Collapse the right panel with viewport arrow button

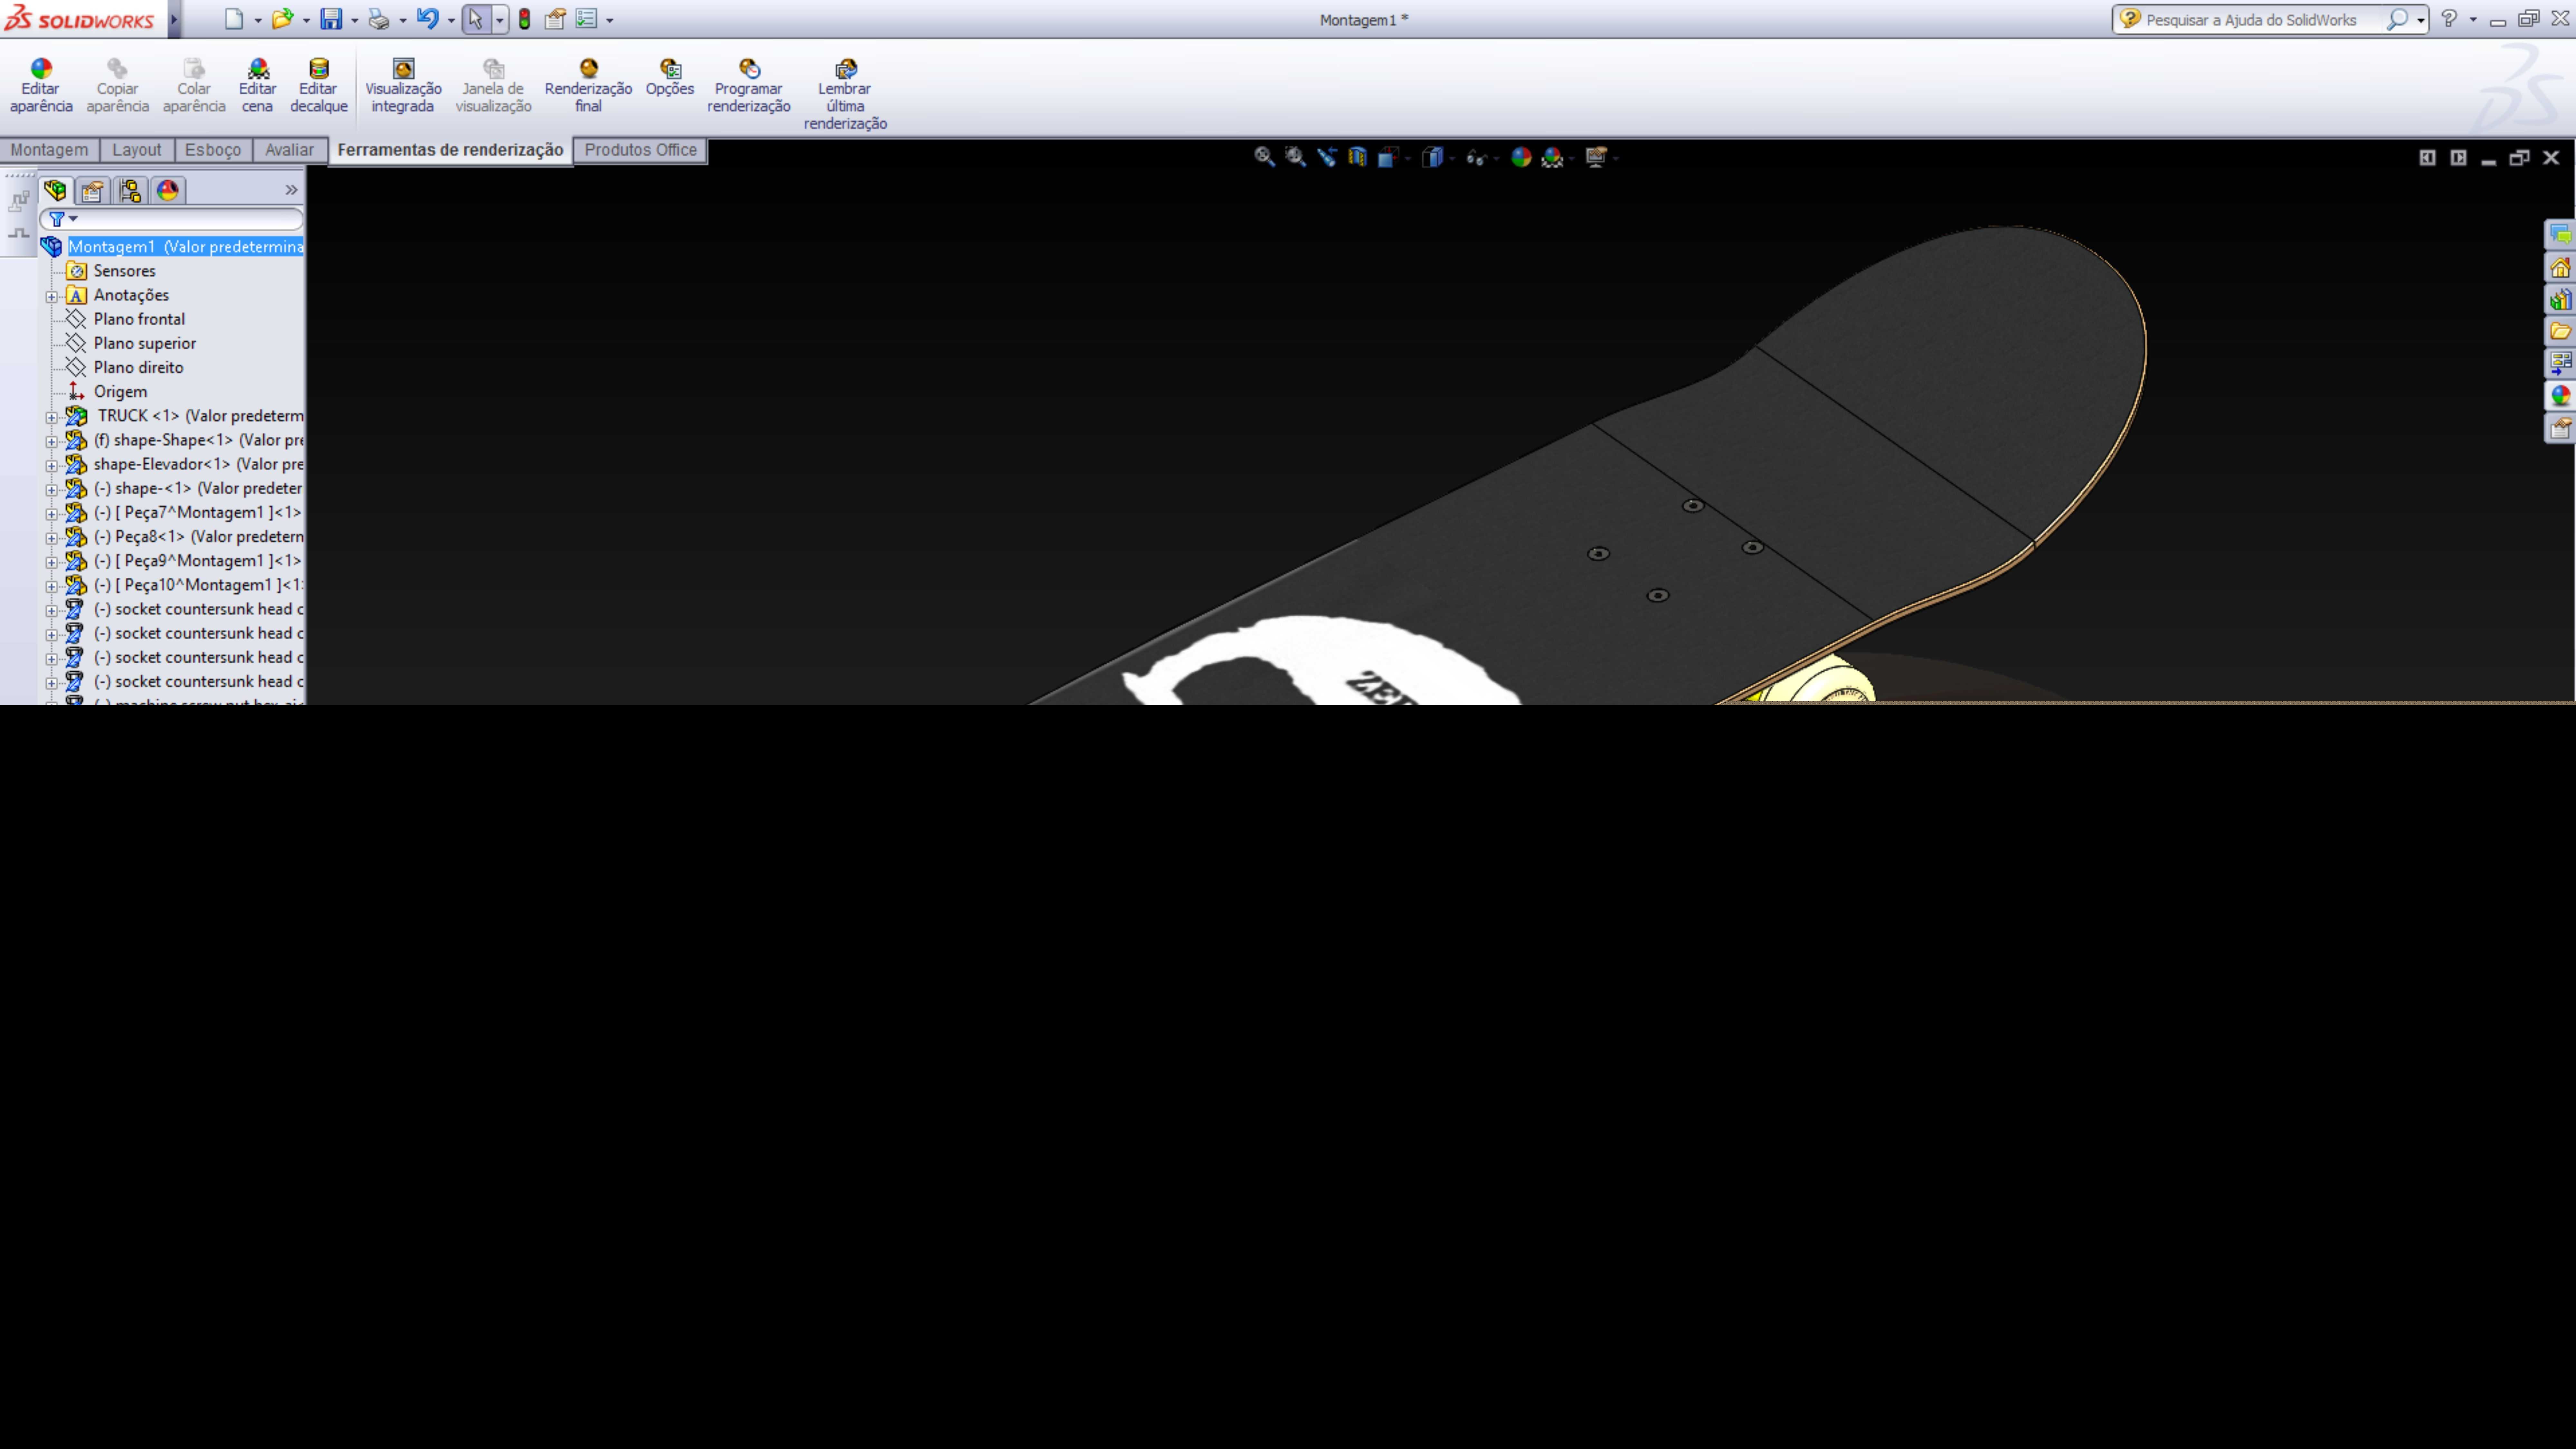click(2458, 158)
